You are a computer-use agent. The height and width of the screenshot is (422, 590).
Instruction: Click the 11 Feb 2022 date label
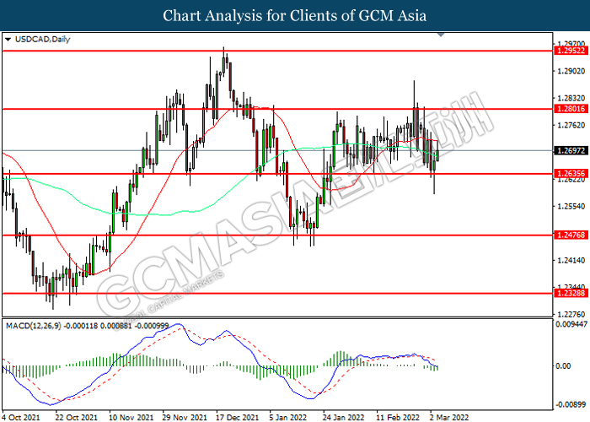coord(398,417)
